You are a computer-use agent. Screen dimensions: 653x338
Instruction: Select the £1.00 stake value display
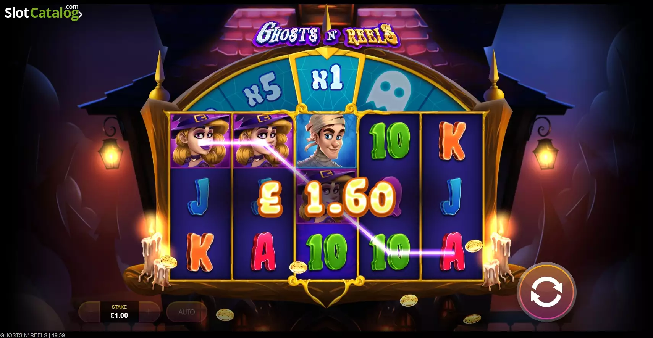coord(119,312)
